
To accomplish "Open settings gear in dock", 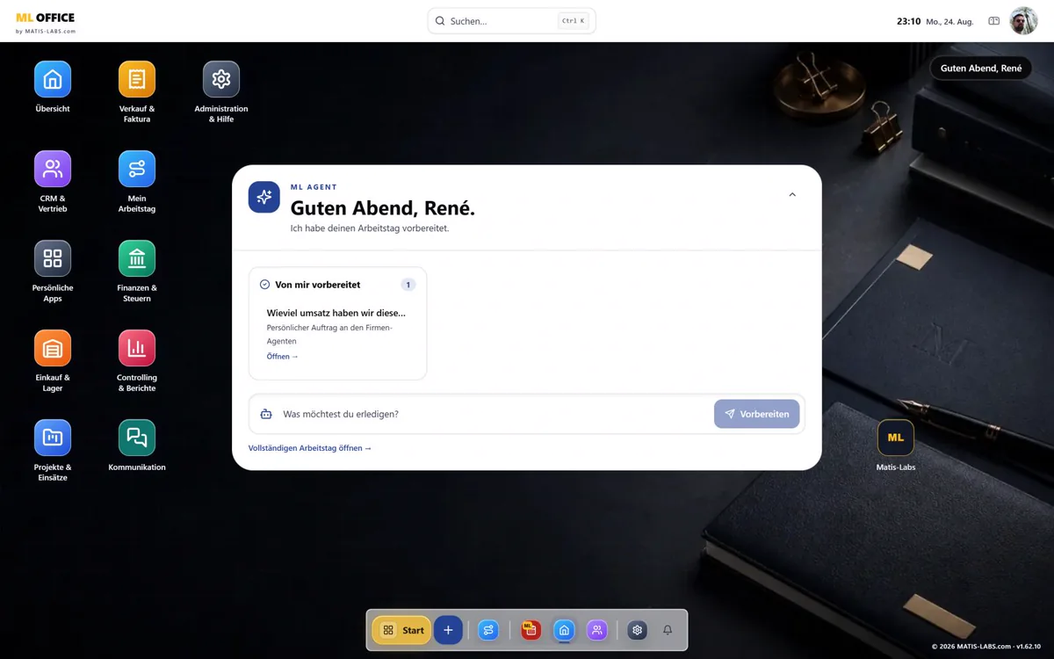I will [x=638, y=630].
